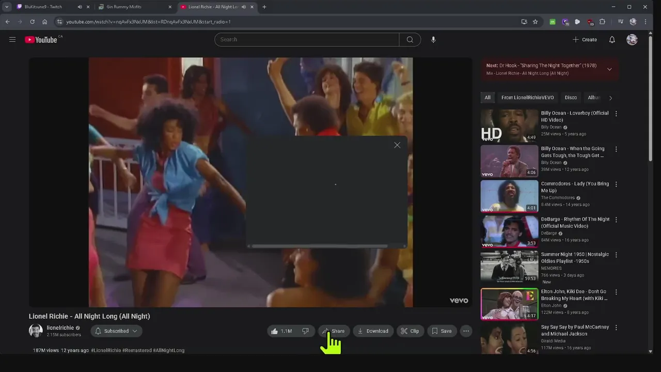Screen dimensions: 661x372
Task: Open the Chrome three-dot menu
Action: point(646,22)
